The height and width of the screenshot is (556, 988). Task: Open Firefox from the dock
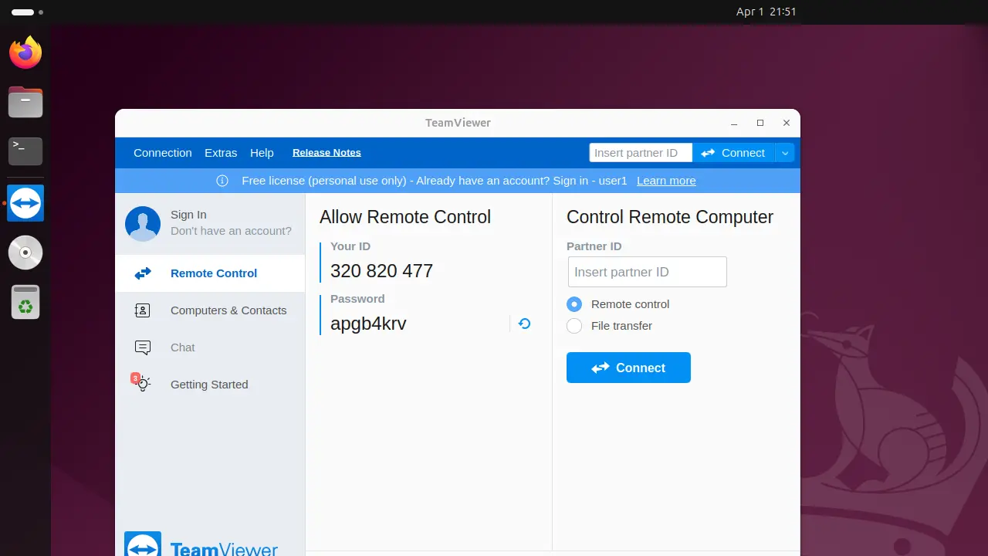25,53
